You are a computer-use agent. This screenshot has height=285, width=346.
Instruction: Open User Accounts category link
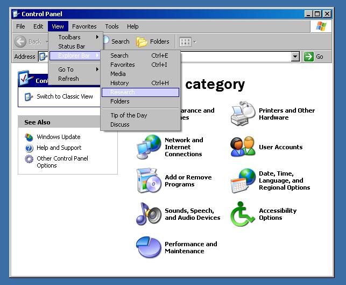pos(281,147)
